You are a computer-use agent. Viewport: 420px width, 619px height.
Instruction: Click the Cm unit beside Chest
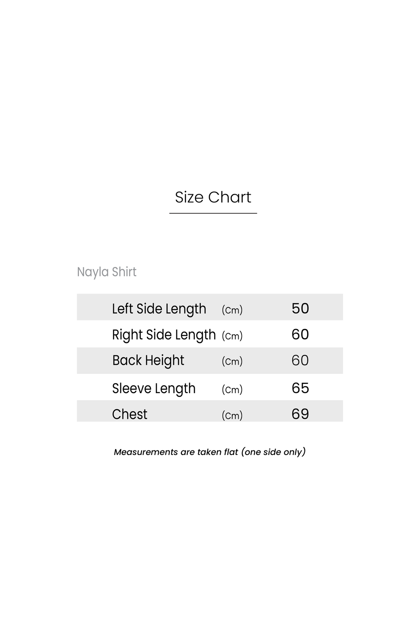point(232,415)
